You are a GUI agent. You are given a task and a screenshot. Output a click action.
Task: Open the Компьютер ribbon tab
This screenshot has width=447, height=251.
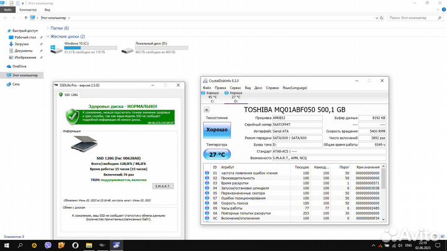click(28, 10)
